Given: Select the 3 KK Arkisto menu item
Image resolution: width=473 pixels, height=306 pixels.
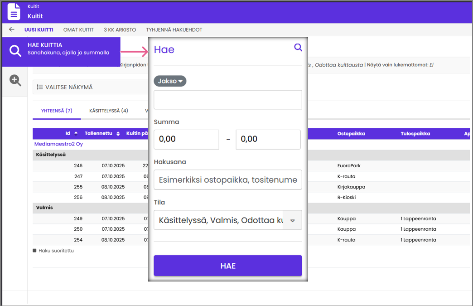Looking at the screenshot, I should coord(120,30).
